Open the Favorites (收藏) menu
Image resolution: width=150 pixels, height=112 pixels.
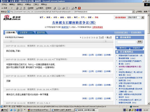pyautogui.click(x=28, y=4)
